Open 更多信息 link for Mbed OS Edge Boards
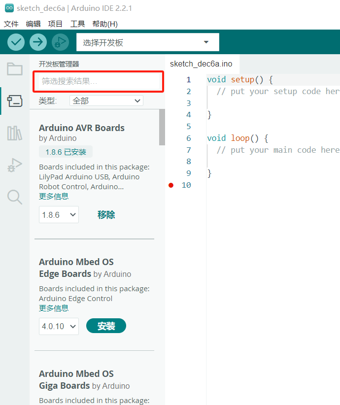Viewport: 340px width, 405px height. [54, 308]
